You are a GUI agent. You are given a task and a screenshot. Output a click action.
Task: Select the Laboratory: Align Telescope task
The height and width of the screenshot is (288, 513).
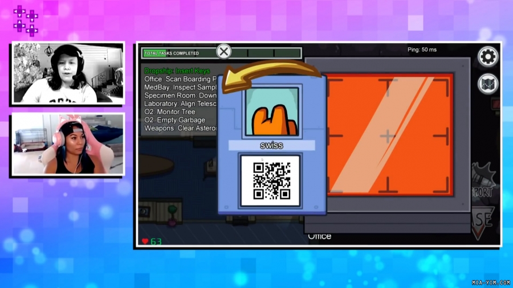coord(180,104)
